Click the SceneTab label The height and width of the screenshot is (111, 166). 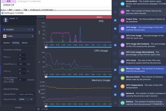pyautogui.click(x=41, y=17)
